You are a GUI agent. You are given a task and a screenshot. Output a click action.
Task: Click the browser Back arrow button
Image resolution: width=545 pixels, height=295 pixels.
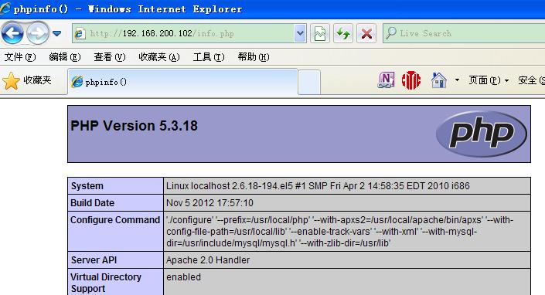coord(12,33)
